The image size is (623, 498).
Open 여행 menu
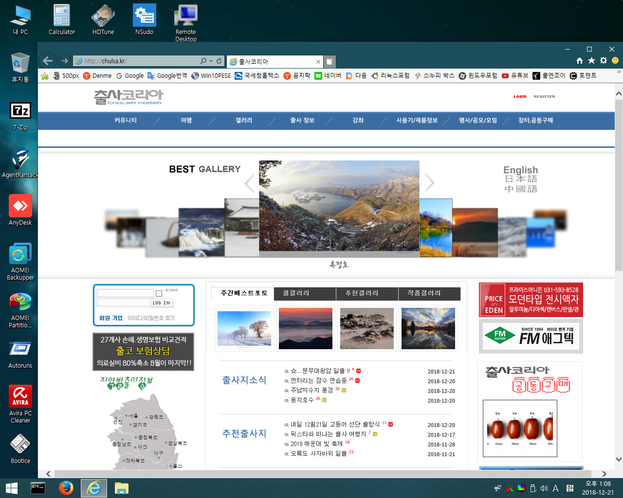tap(186, 121)
